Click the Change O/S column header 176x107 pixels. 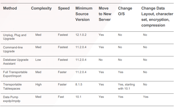coord(125,11)
